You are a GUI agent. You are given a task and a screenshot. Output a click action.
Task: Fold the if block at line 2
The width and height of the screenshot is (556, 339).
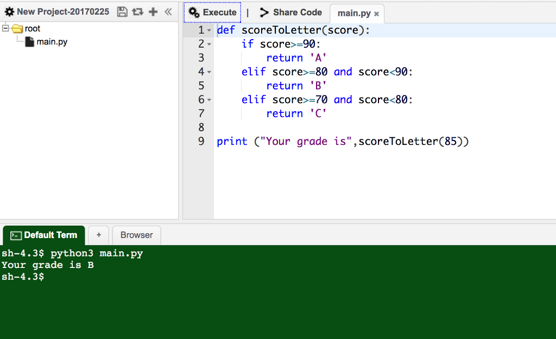pos(210,44)
